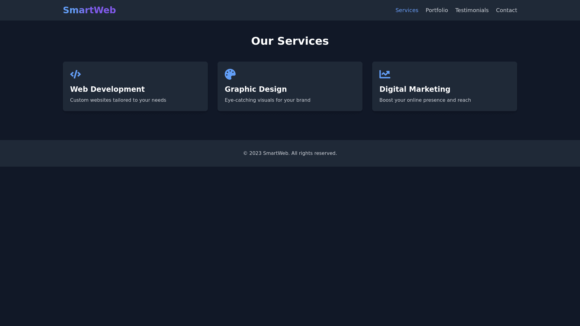Click the Digital Marketing card title

[414, 89]
